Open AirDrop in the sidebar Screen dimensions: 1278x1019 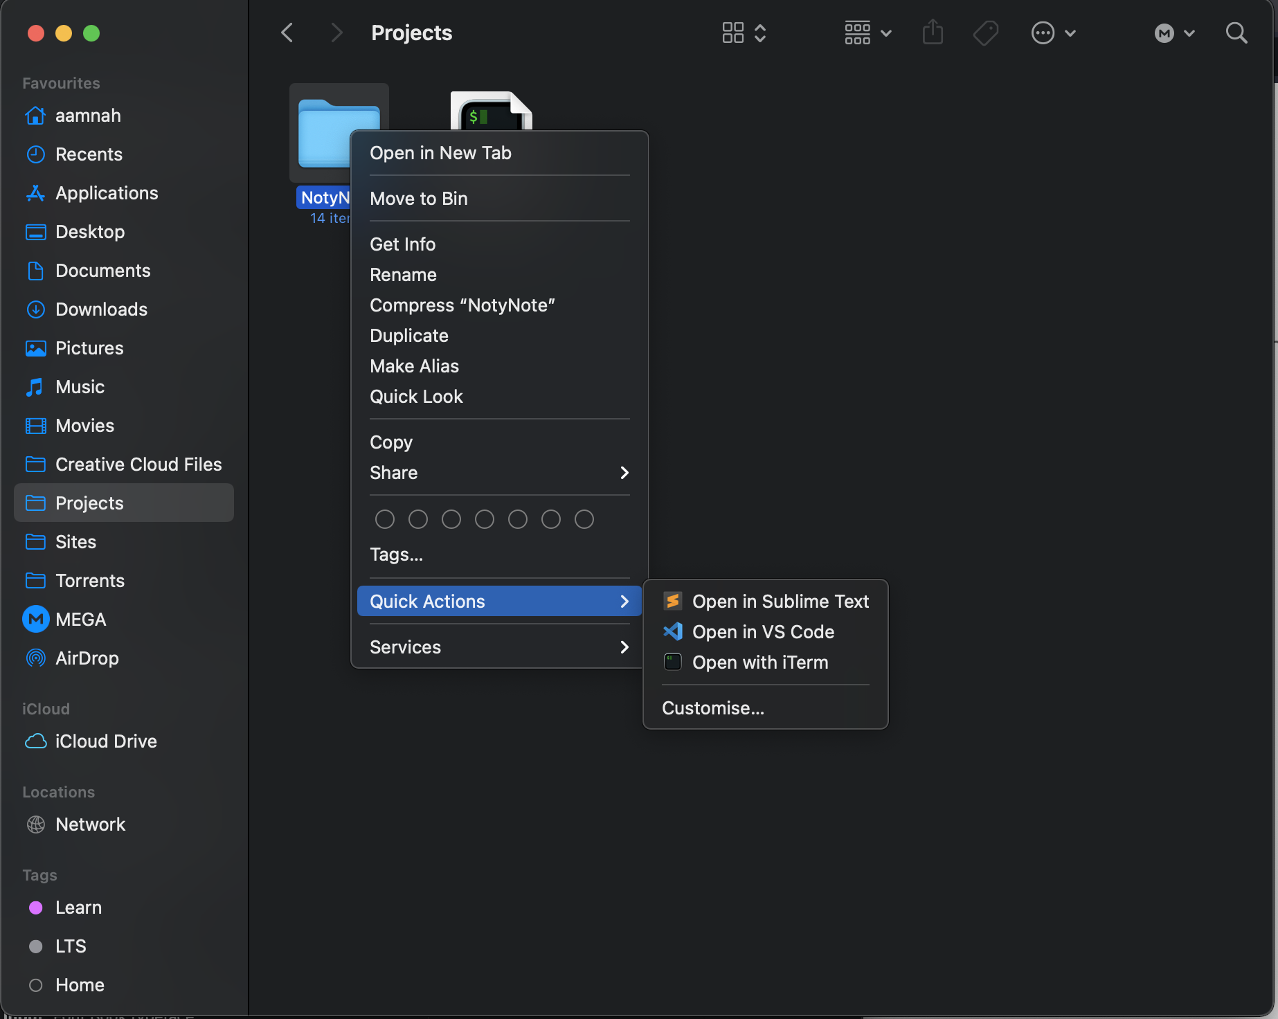coord(125,658)
